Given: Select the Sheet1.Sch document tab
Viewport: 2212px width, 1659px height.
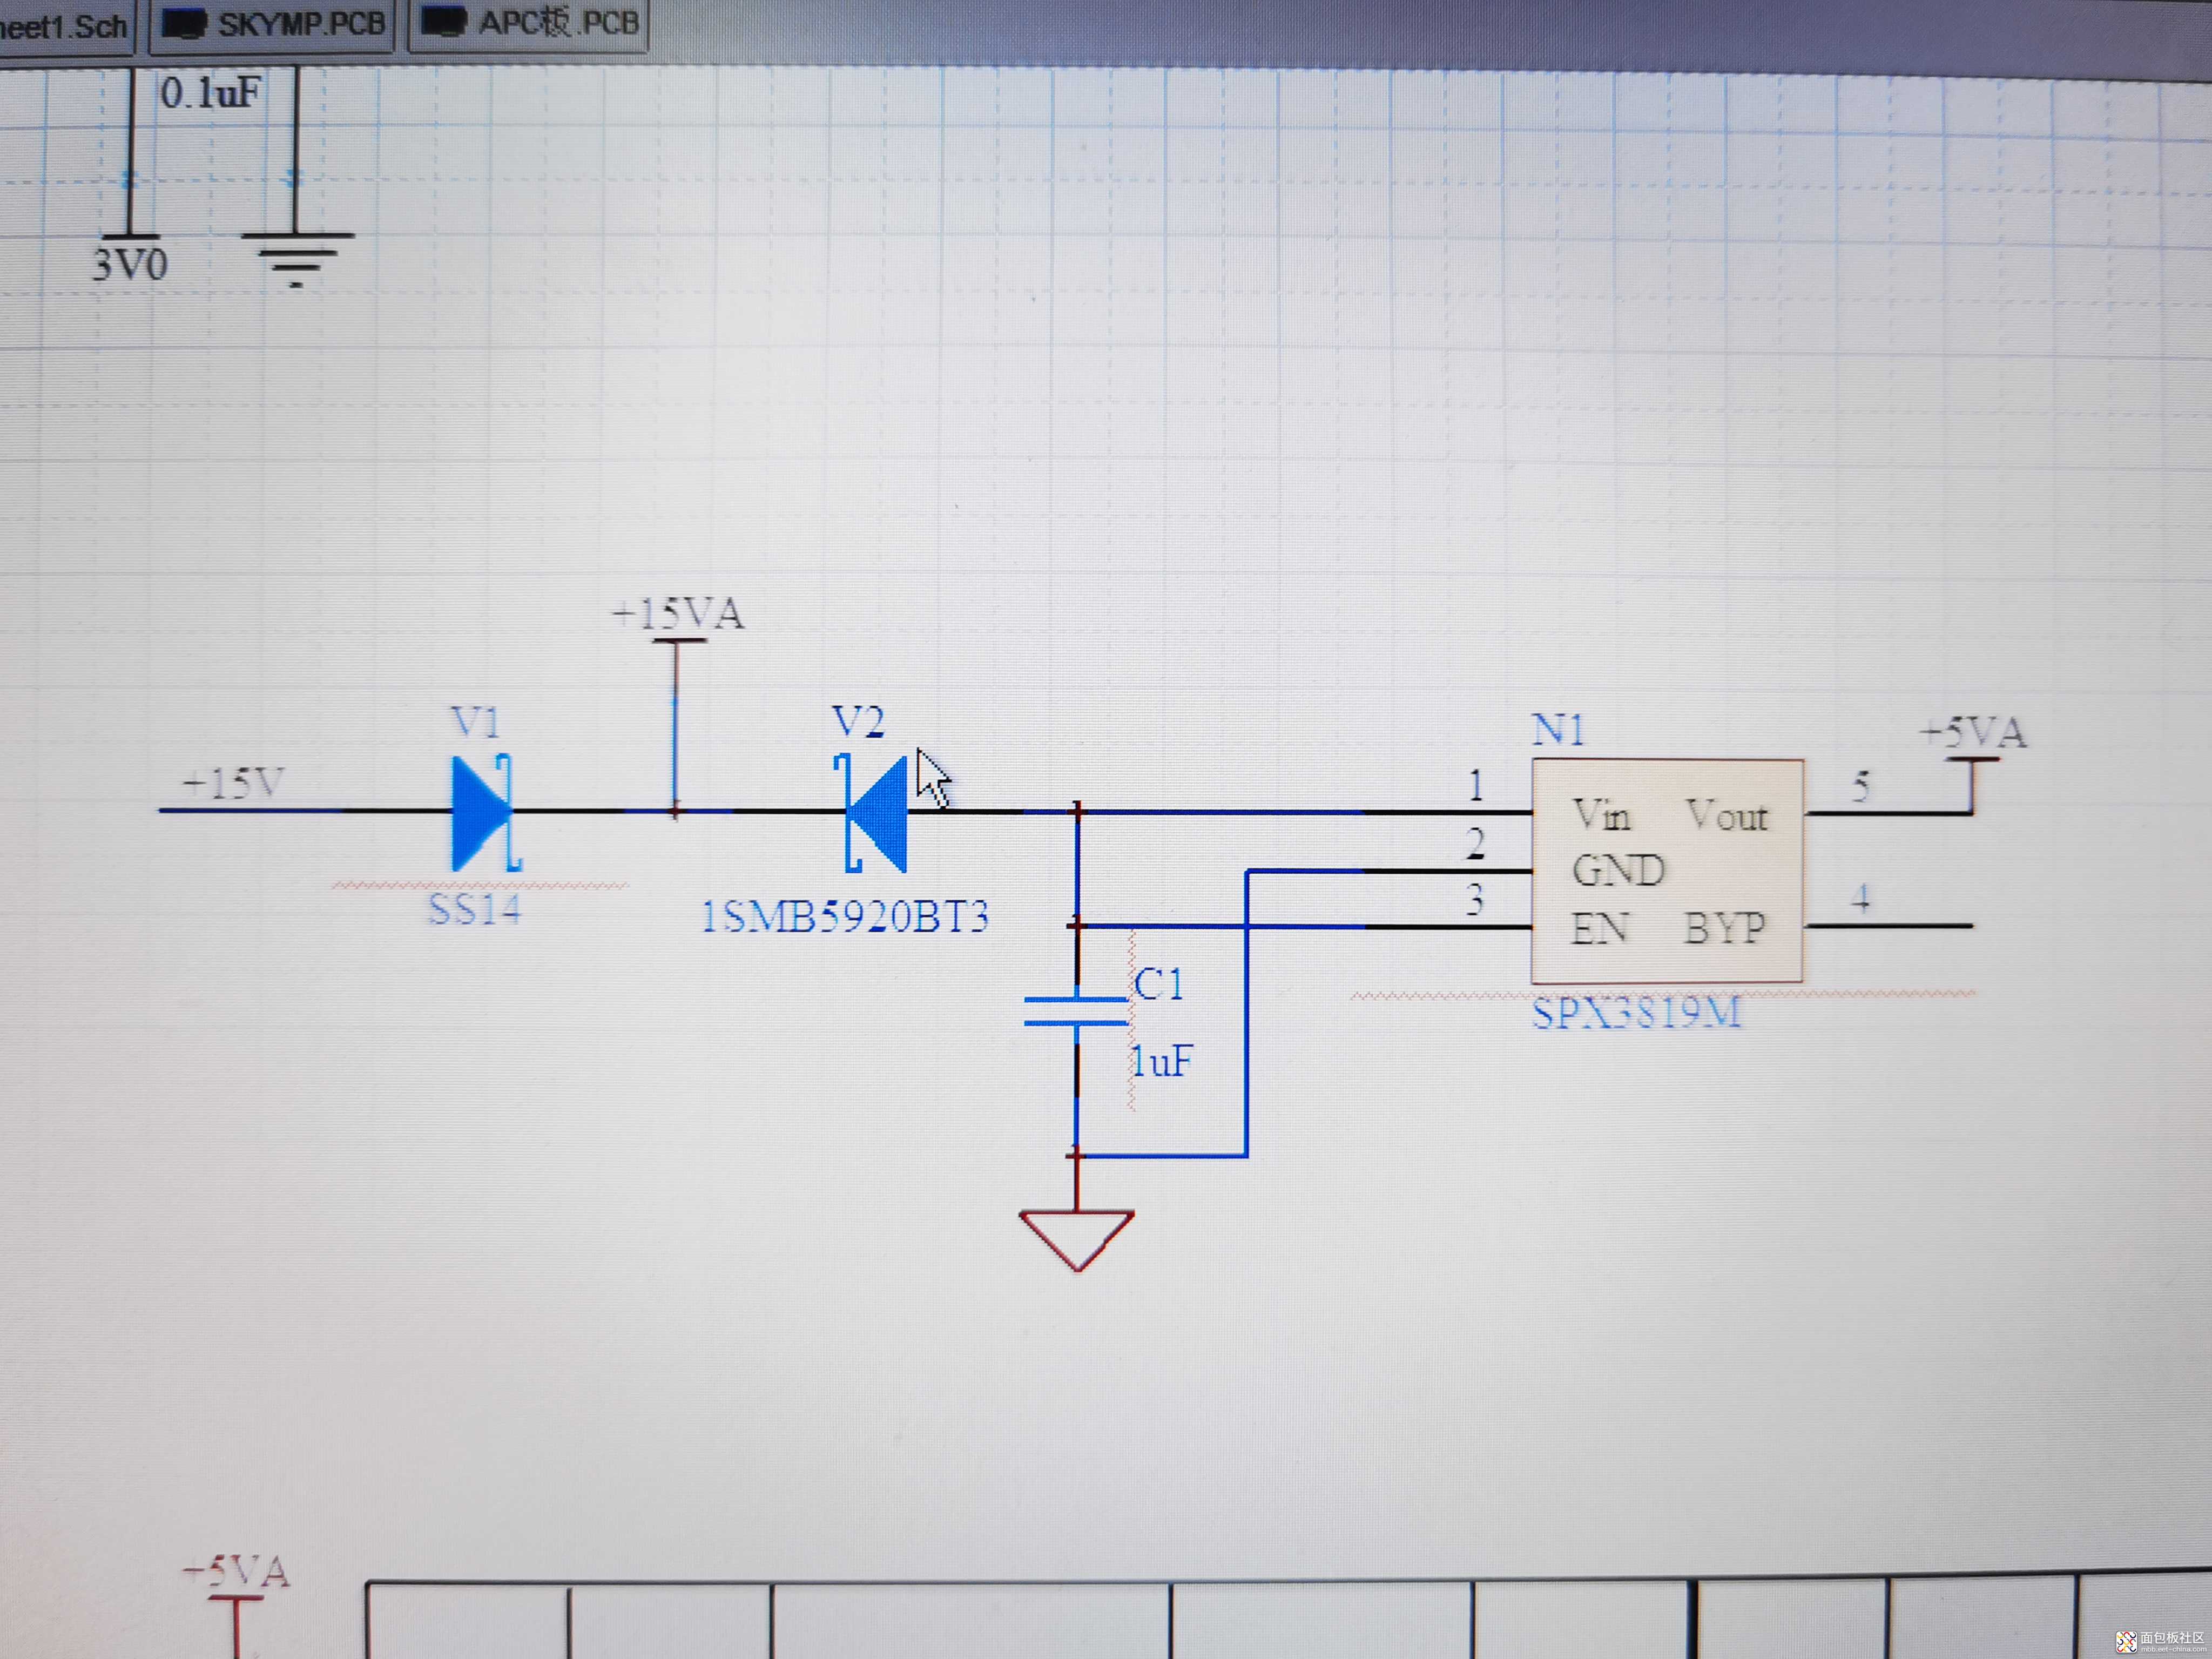Looking at the screenshot, I should click(x=65, y=26).
